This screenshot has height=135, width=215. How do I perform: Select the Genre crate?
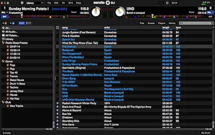[x=27, y=61]
